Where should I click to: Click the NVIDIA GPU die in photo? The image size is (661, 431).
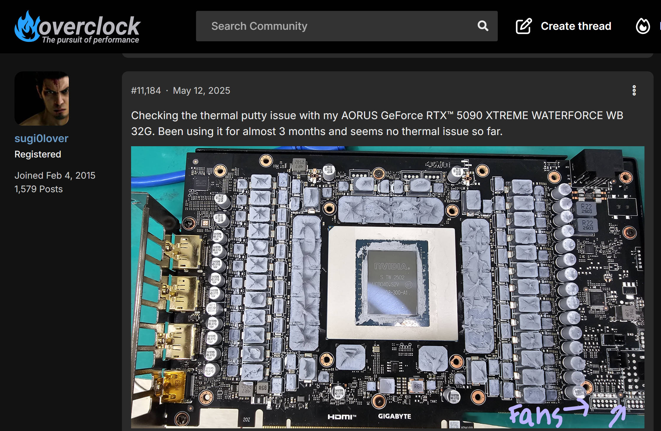[392, 280]
